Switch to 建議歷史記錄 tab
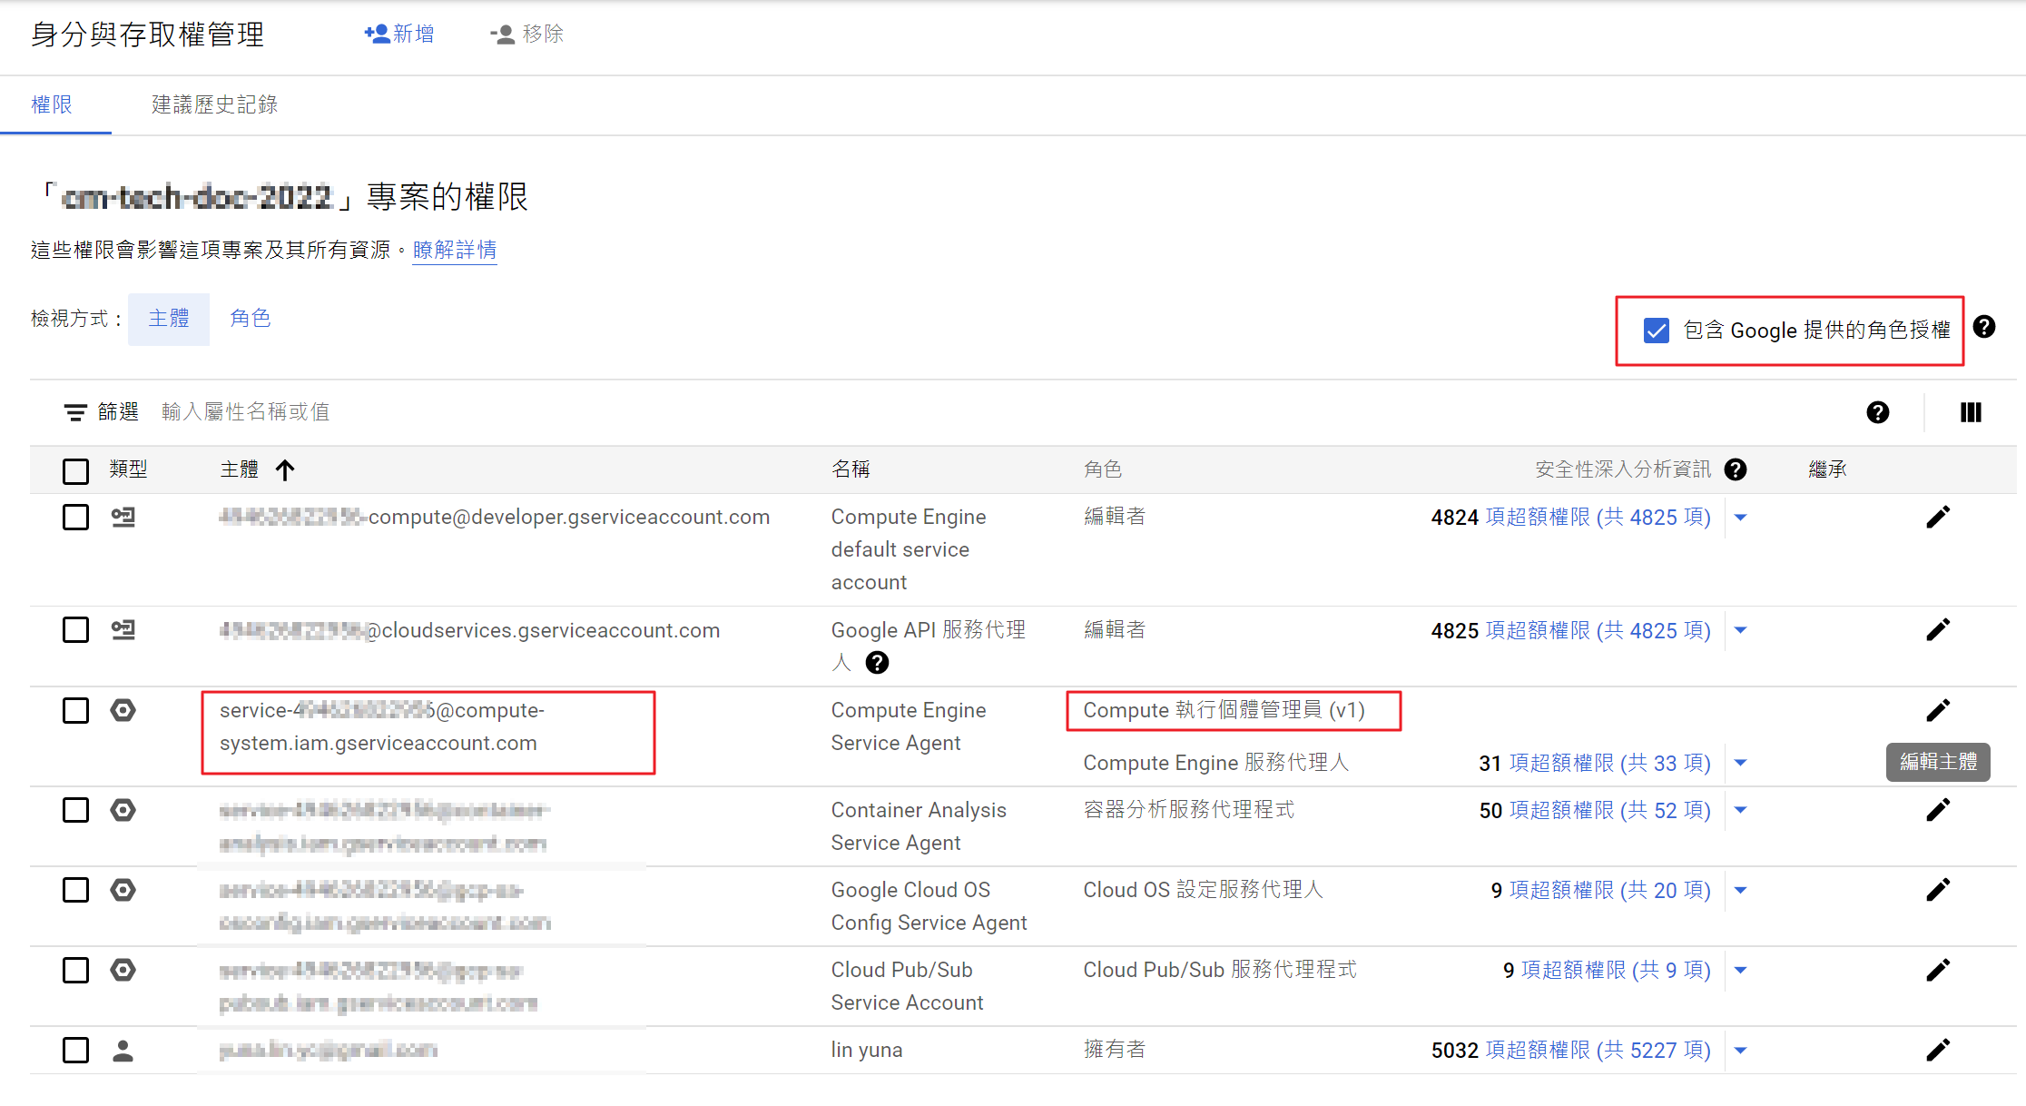This screenshot has height=1106, width=2026. tap(214, 104)
